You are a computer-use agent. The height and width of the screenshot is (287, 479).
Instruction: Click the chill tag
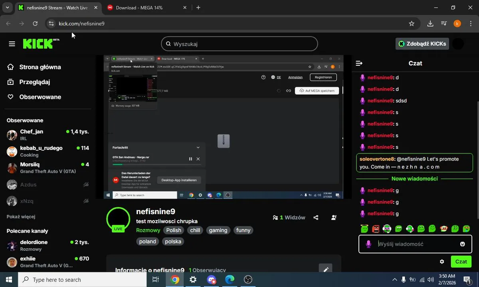pos(195,230)
